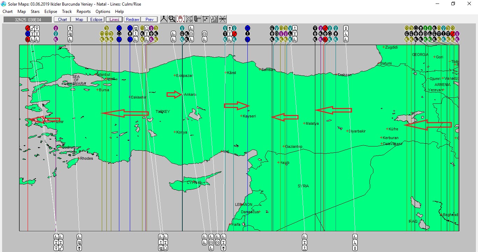Click the 32N25 038E04 coordinates field

[x=27, y=20]
